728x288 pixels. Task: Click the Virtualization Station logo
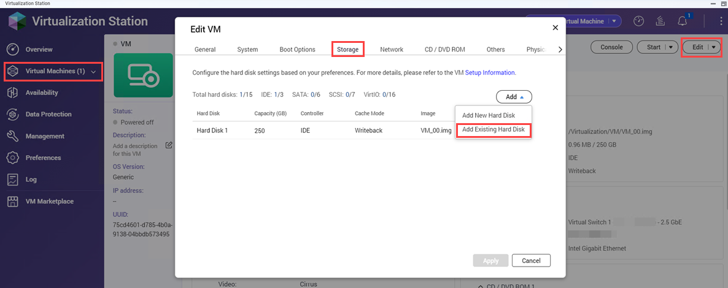tap(18, 21)
